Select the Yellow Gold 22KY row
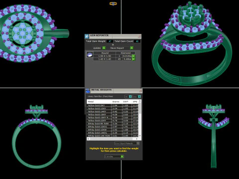The height and width of the screenshot is (179, 239). pyautogui.click(x=113, y=121)
